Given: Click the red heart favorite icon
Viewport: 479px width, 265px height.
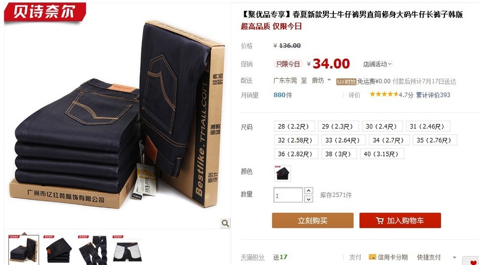Looking at the screenshot, I should click(x=474, y=261).
